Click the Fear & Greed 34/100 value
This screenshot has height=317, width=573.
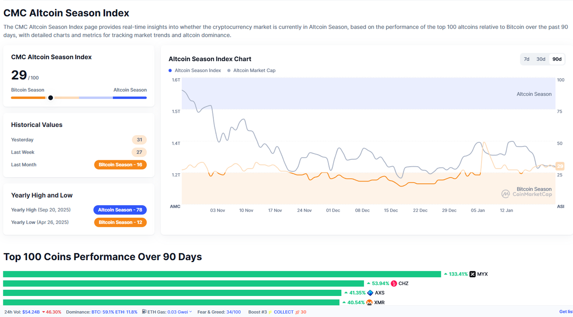233,311
